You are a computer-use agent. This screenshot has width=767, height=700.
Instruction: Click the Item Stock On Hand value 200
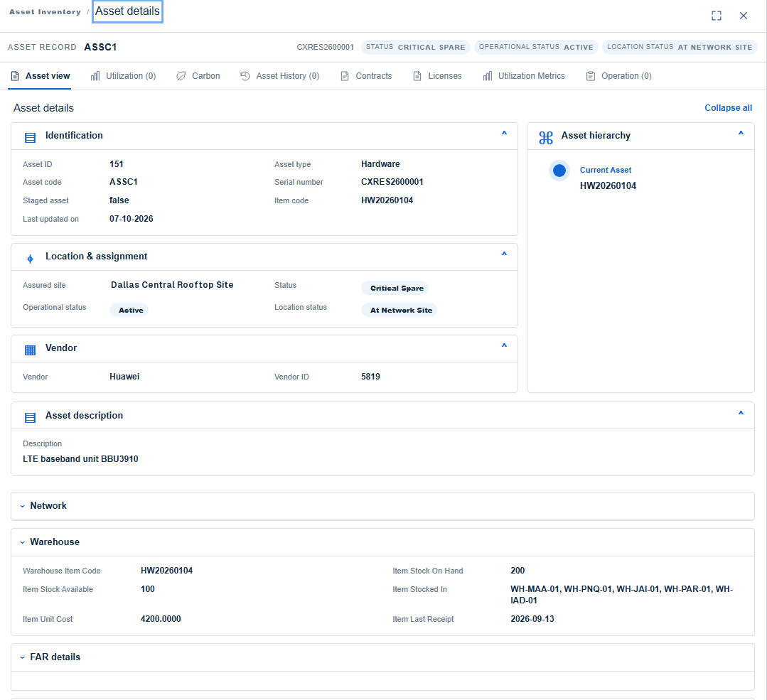tap(517, 571)
